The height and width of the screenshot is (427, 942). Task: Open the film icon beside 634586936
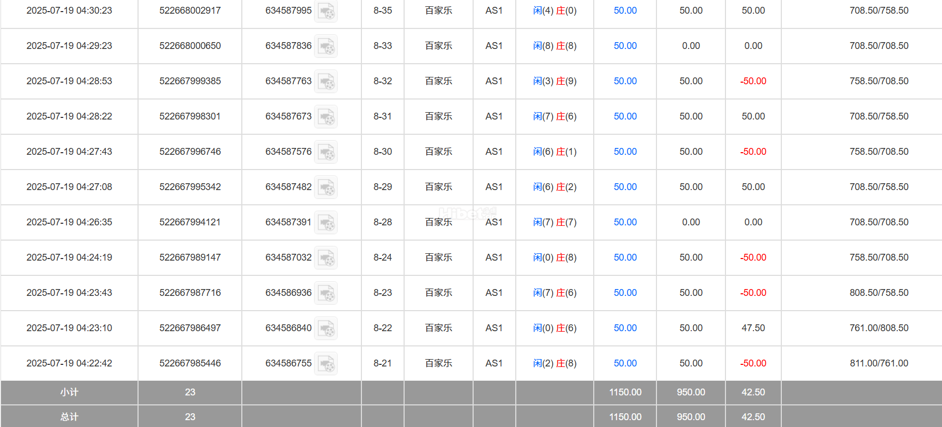(x=326, y=293)
